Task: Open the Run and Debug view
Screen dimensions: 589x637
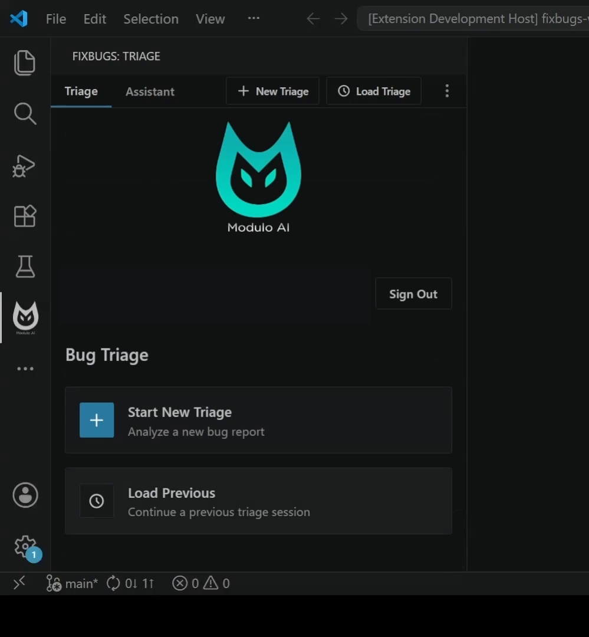Action: [x=24, y=165]
